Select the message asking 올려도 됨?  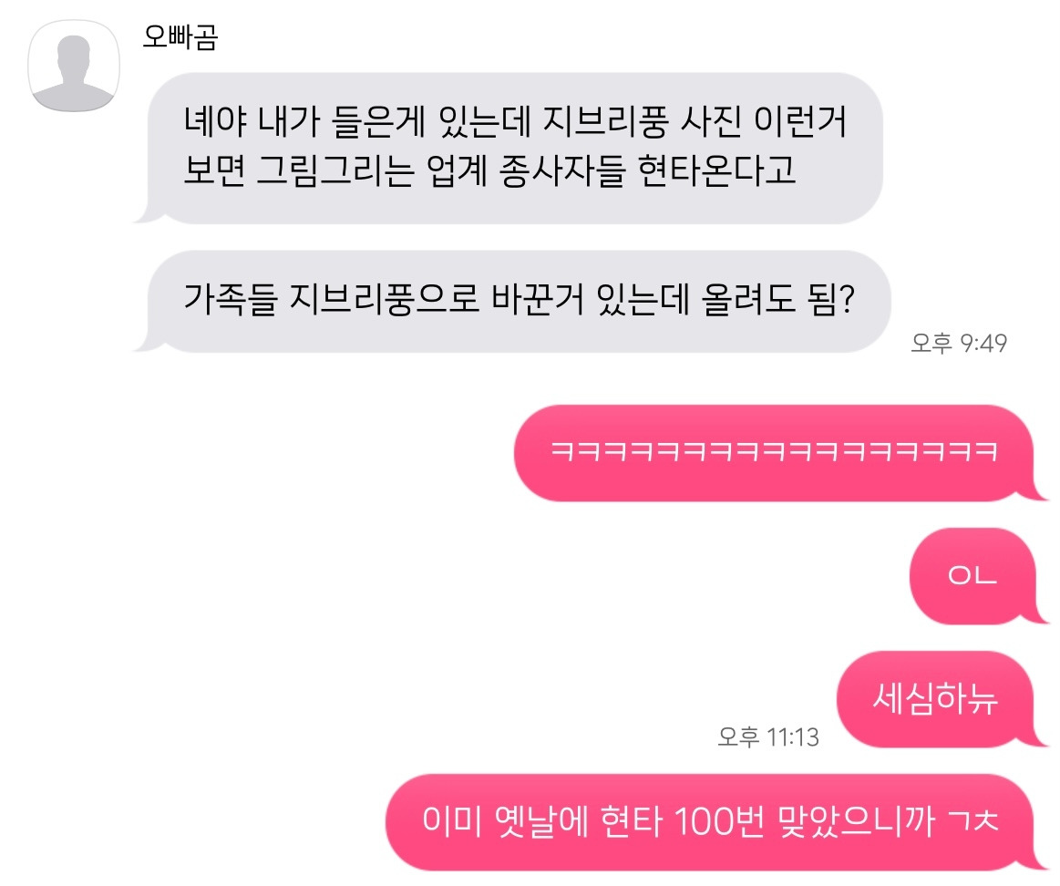tap(511, 301)
